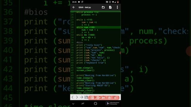Viewport: 191px width, 107px height.
Task: Click the clock '20:45' in status bar
Action: (x=74, y=2)
